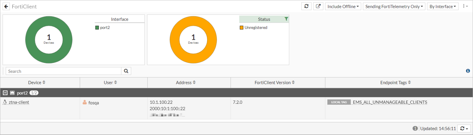
Task: Focus the Search input field
Action: click(x=63, y=71)
